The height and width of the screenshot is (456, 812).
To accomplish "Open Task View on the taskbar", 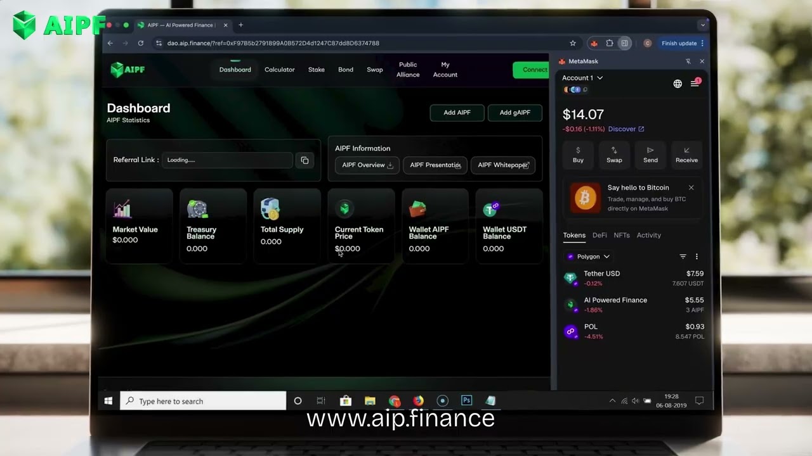I will [x=321, y=401].
